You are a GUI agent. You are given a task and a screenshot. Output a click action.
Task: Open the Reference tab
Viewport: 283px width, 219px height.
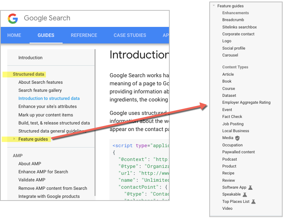84,35
